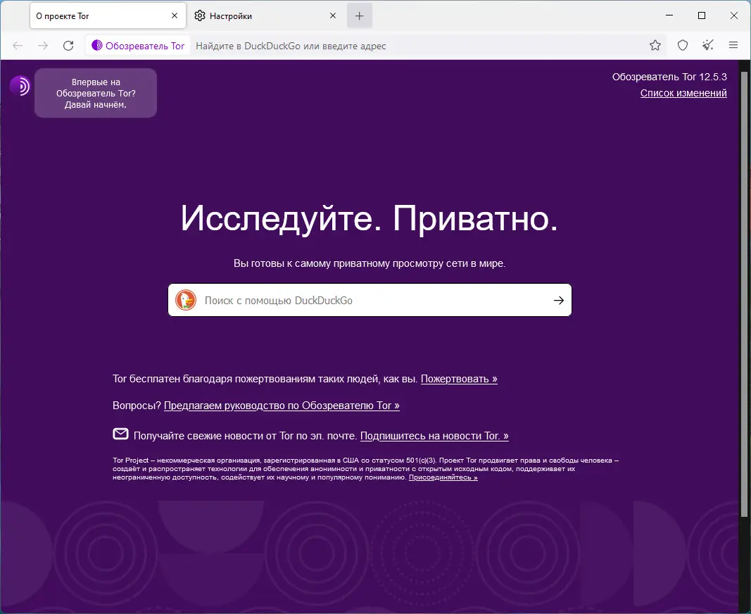Image resolution: width=751 pixels, height=614 pixels.
Task: Open the Впервые на Обозреватель Tor onboarding bubble
Action: click(x=96, y=93)
